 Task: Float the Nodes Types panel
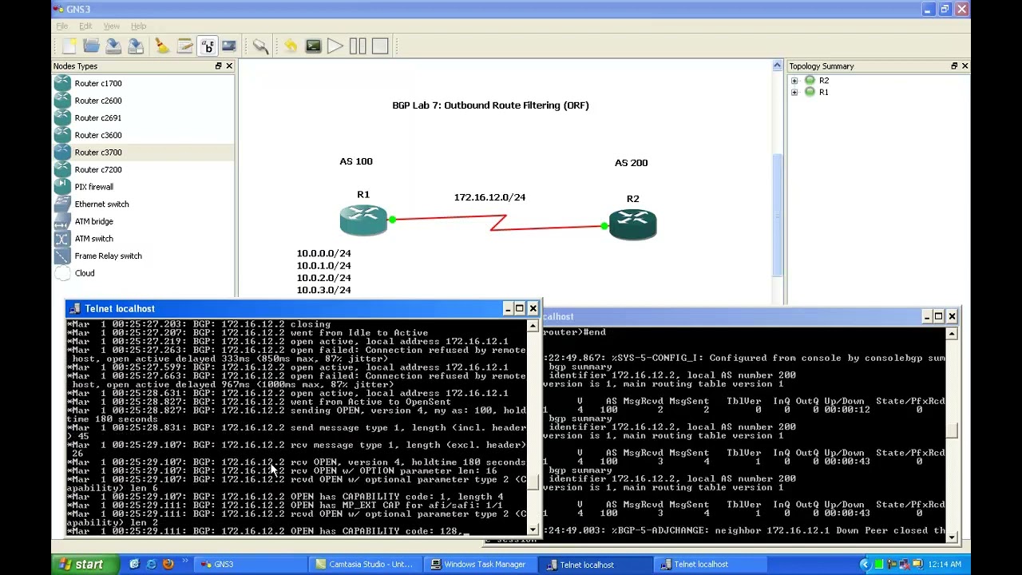(x=218, y=66)
